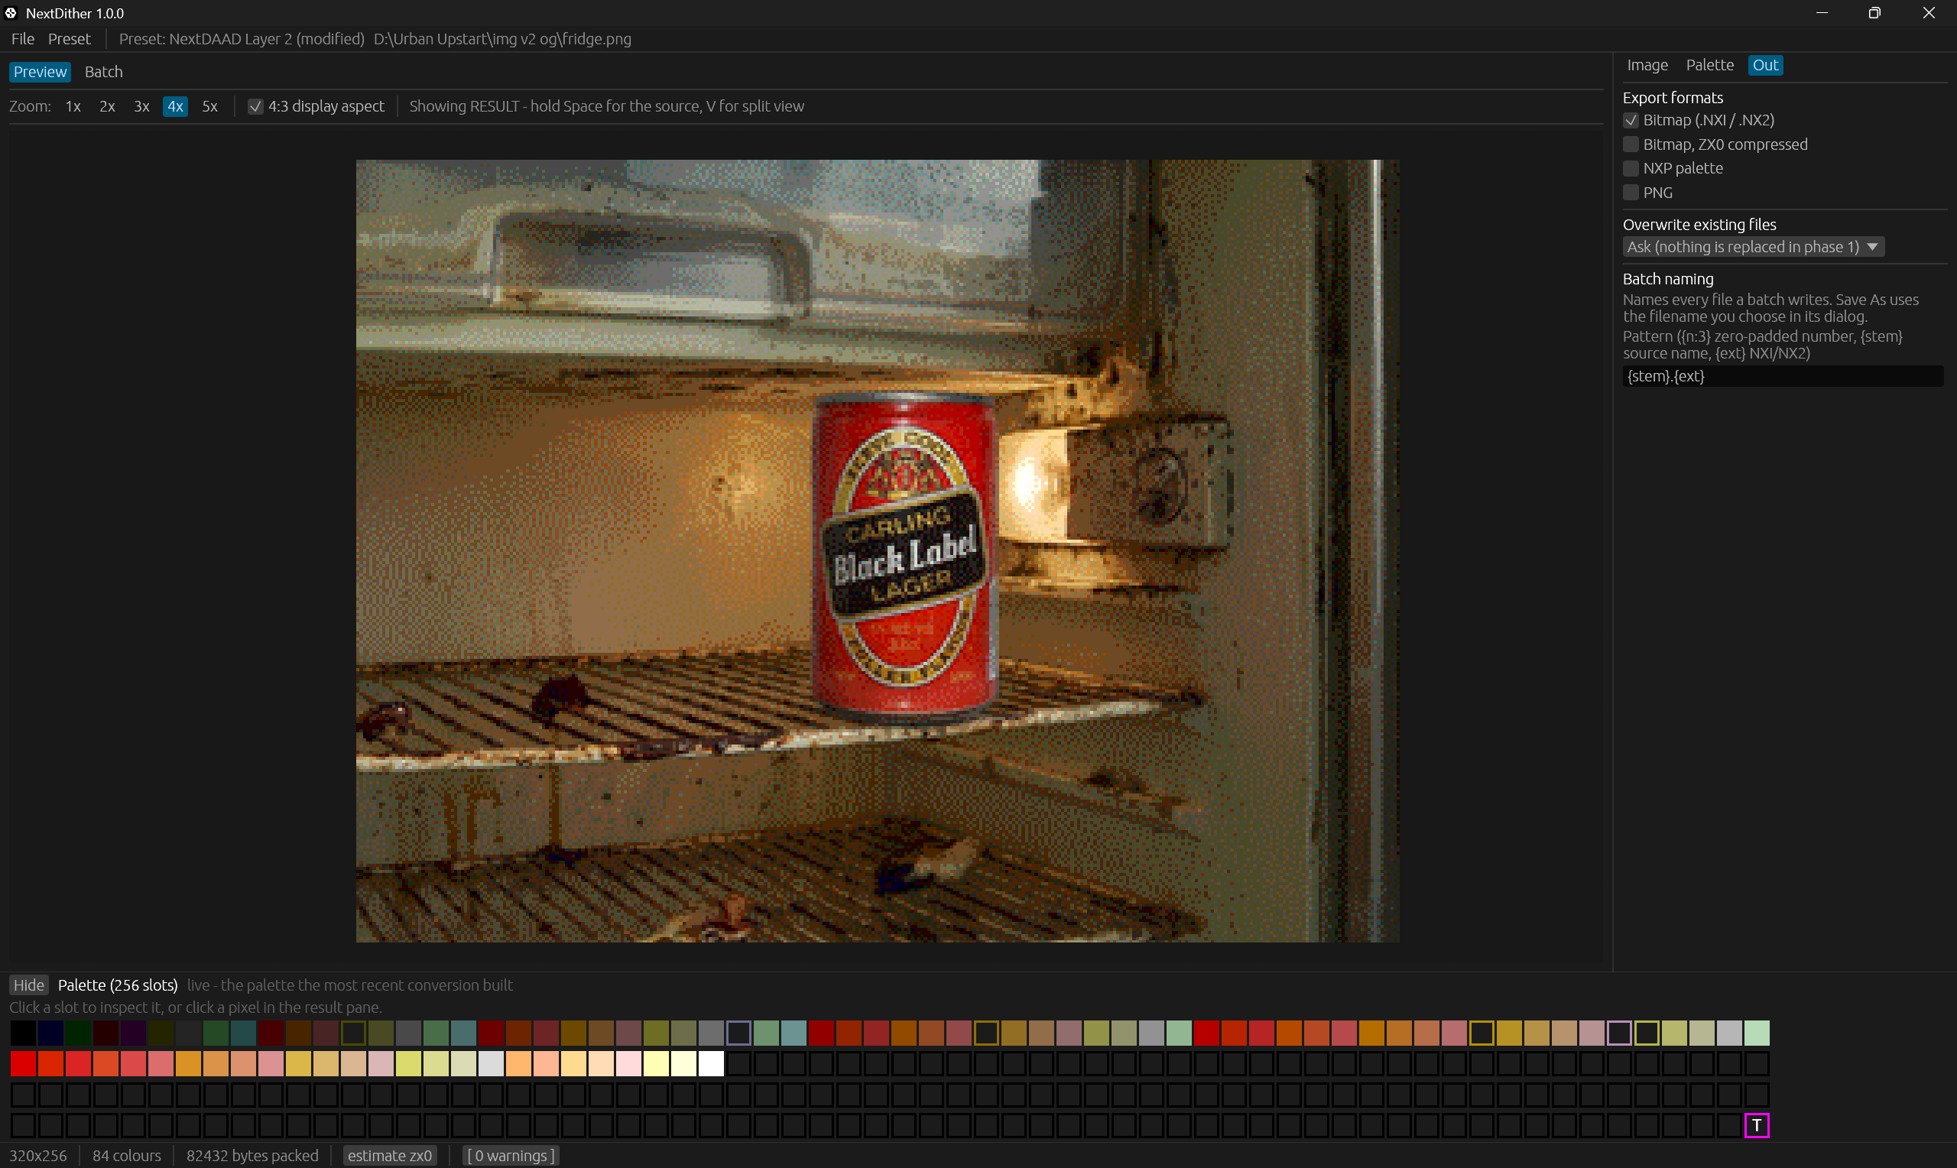Click the Batch naming heading
The height and width of the screenshot is (1168, 1957).
(x=1668, y=278)
